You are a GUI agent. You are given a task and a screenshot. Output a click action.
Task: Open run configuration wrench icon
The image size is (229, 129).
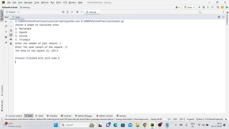[x=6, y=26]
